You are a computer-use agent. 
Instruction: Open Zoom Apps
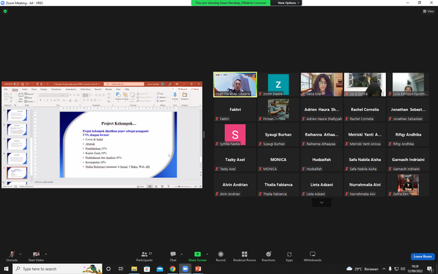point(289,256)
